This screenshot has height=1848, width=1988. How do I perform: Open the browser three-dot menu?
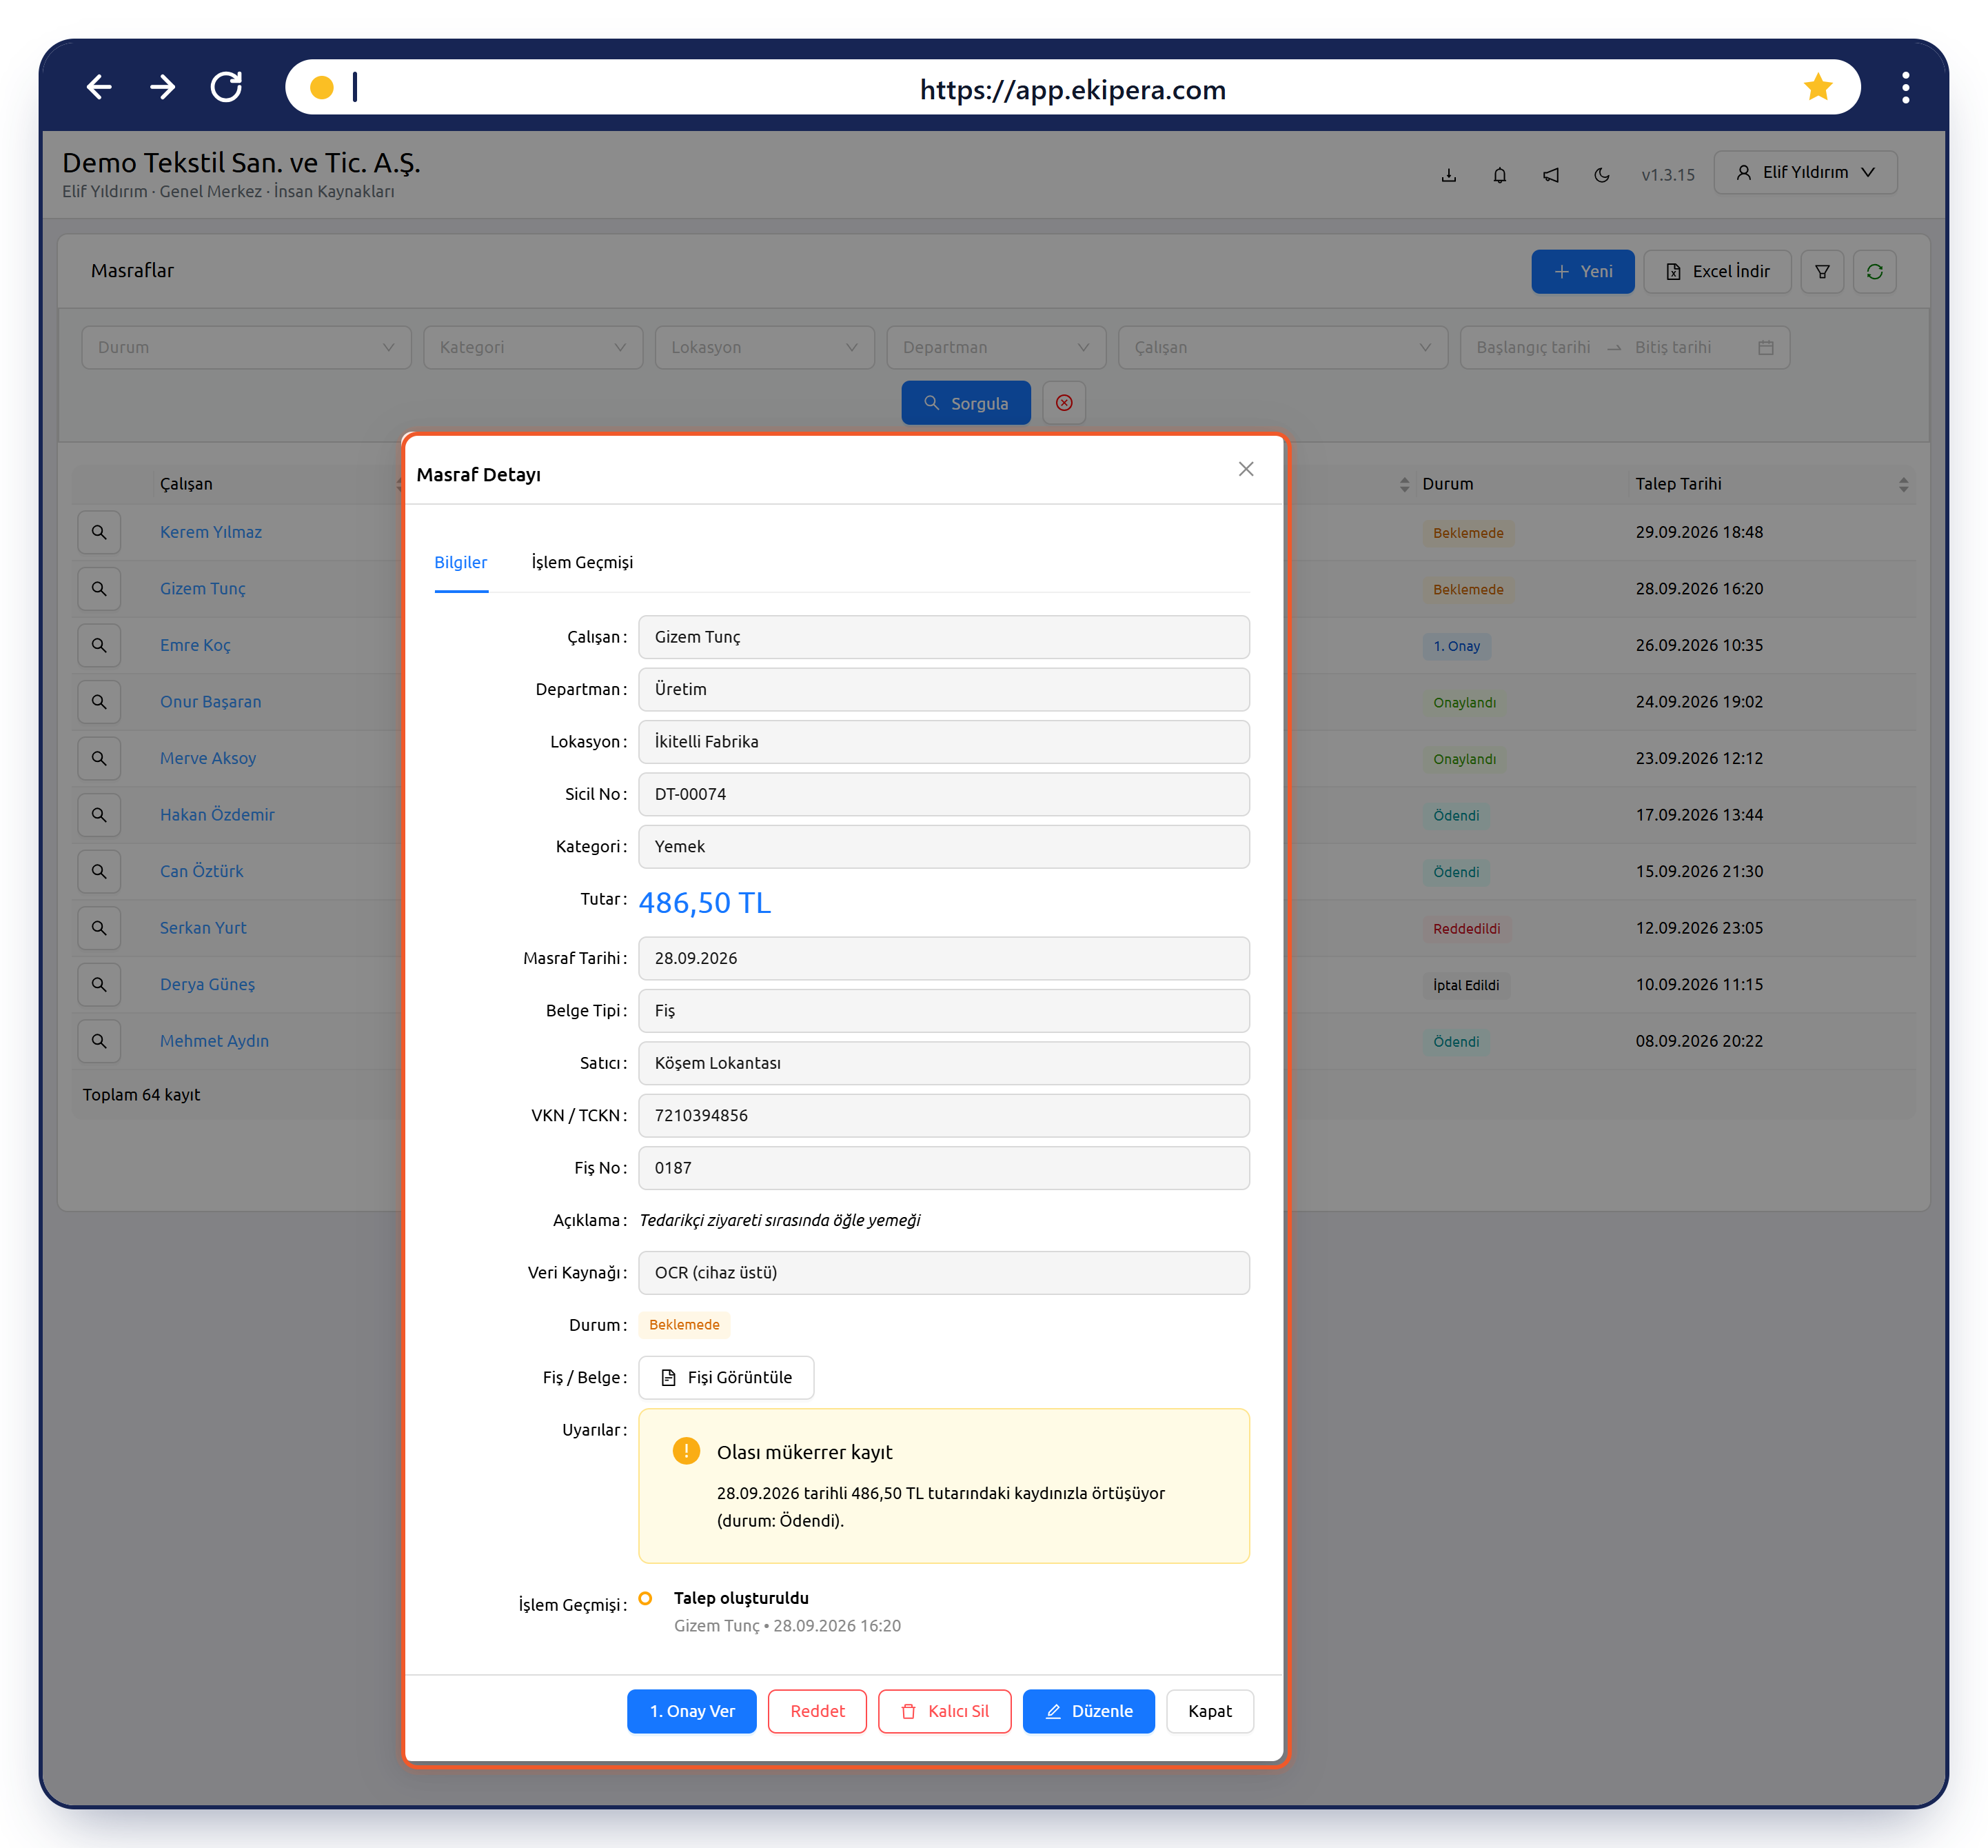[1905, 87]
